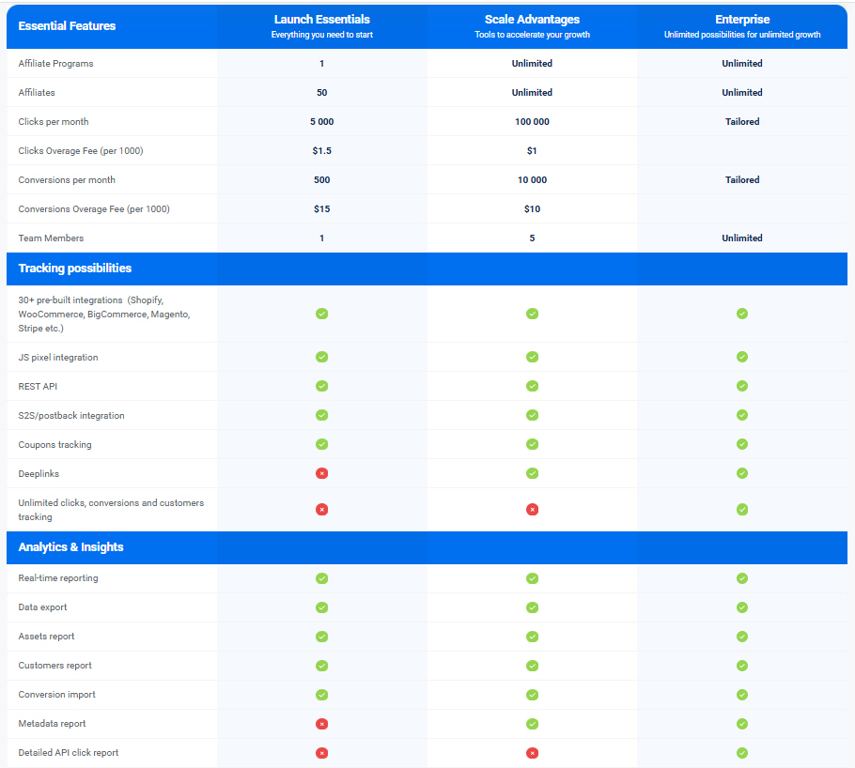855x768 pixels.
Task: Click red X for Metadata report in Launch Essentials
Action: [321, 724]
